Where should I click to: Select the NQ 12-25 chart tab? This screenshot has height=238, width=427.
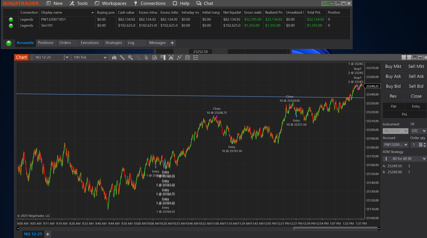[33, 234]
